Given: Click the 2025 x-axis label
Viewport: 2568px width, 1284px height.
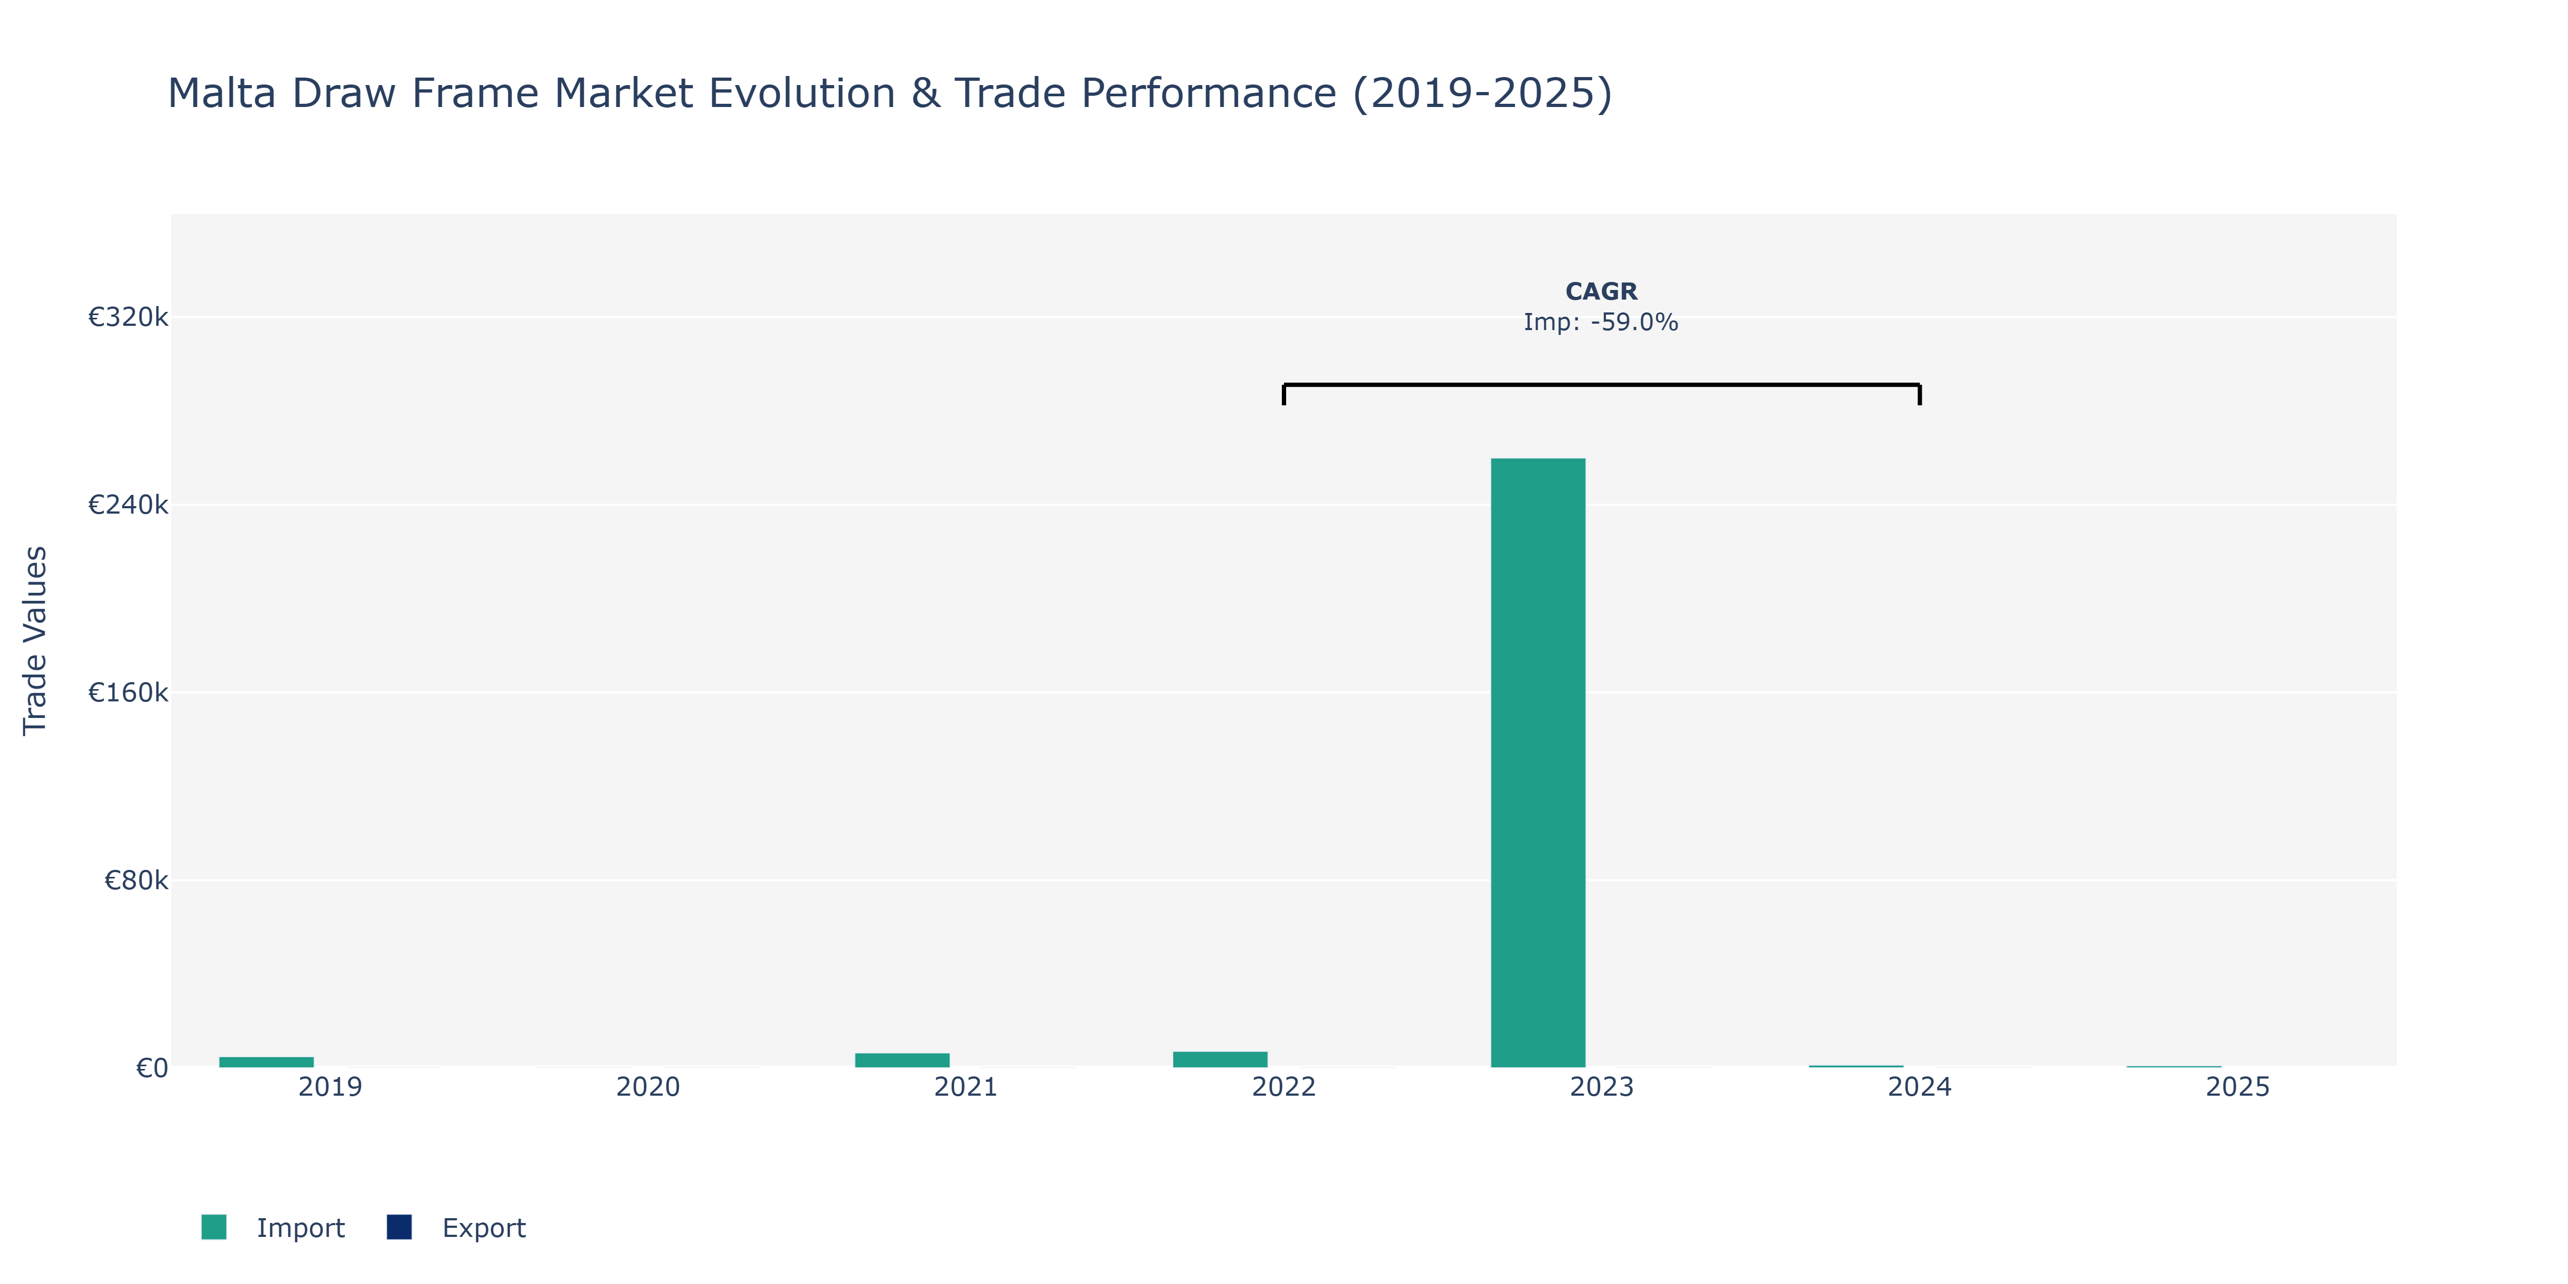Looking at the screenshot, I should point(2238,1087).
